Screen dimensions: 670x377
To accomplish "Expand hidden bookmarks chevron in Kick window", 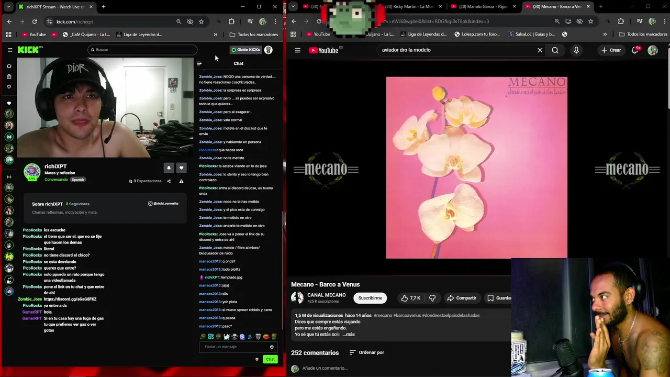I will click(215, 35).
